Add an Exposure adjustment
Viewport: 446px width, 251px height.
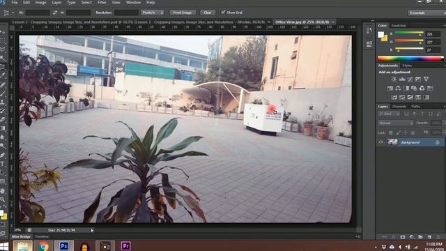pyautogui.click(x=418, y=79)
